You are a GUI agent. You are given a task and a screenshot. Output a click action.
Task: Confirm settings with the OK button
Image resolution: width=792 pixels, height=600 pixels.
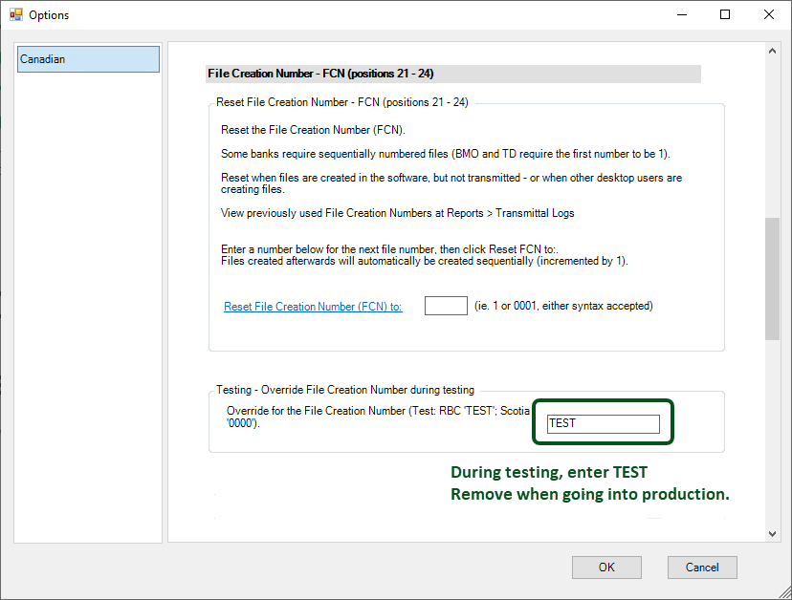coord(606,567)
